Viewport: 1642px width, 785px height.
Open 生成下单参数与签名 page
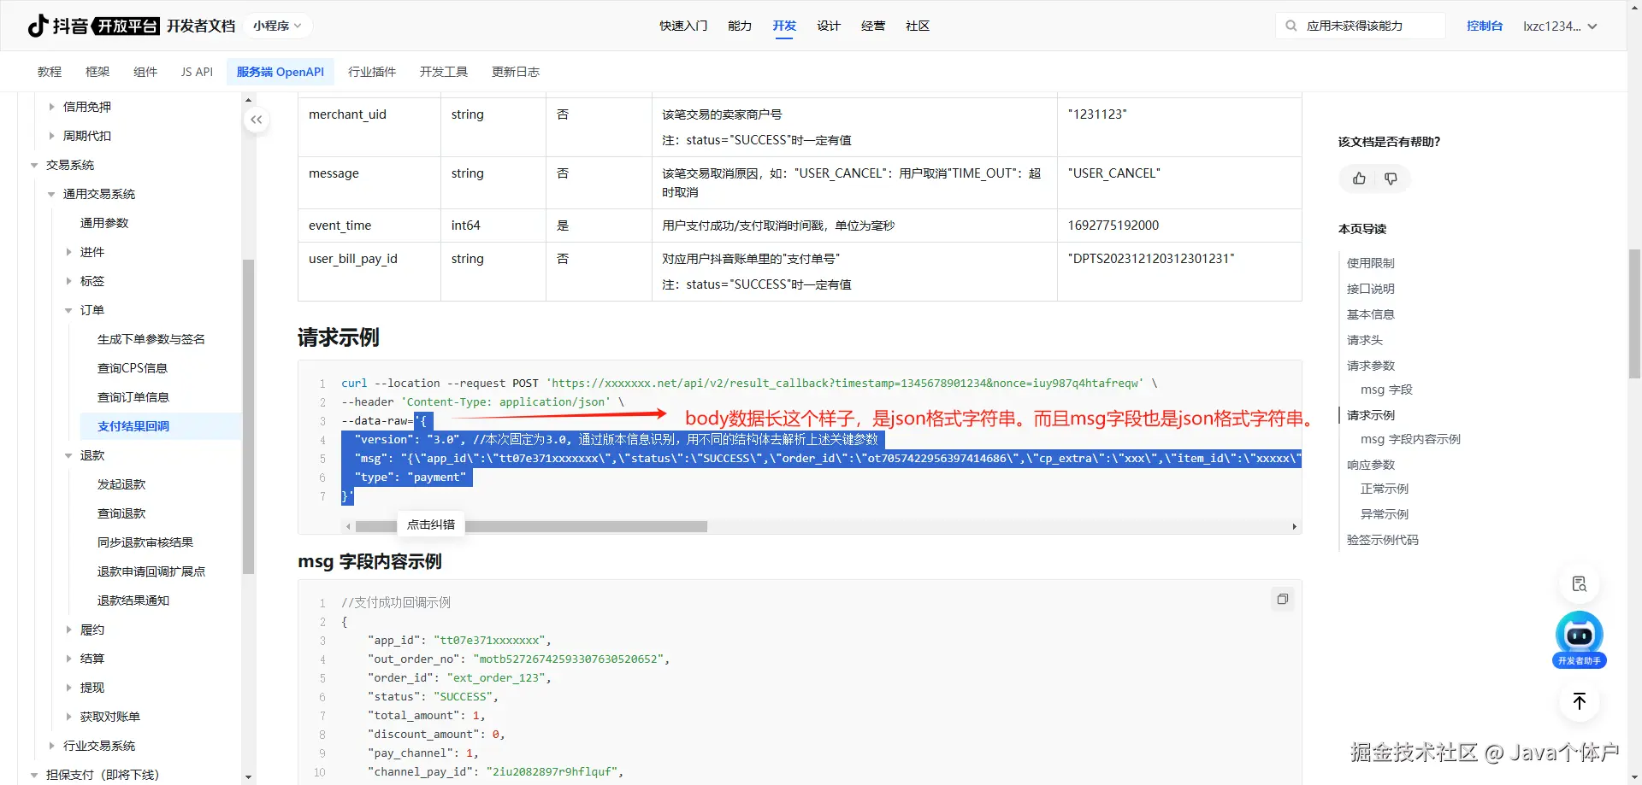(151, 339)
